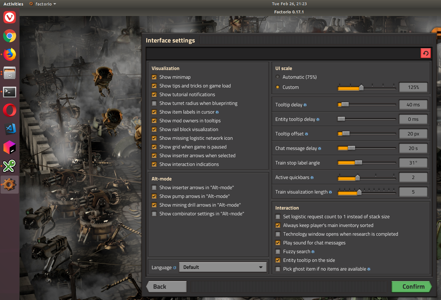441x300 pixels.
Task: Launch Google Chrome from the dock
Action: (10, 36)
